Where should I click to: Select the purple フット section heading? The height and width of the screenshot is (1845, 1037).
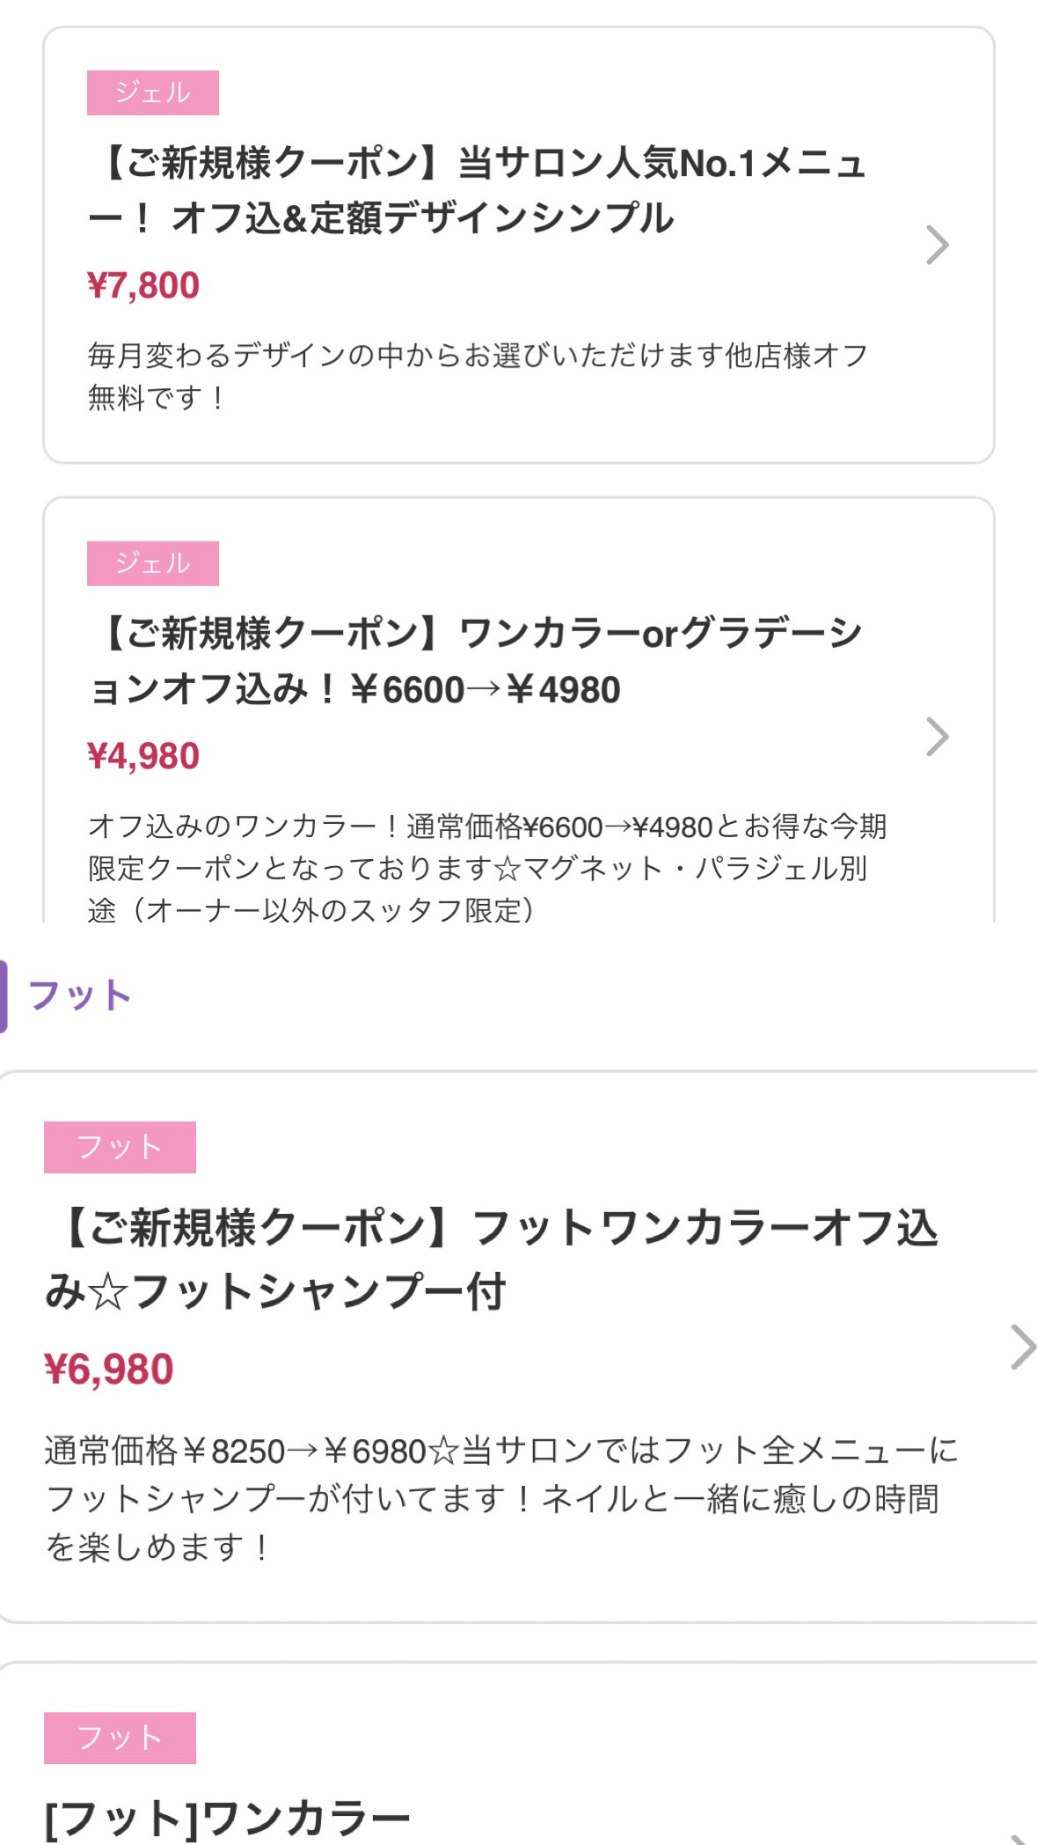(80, 996)
